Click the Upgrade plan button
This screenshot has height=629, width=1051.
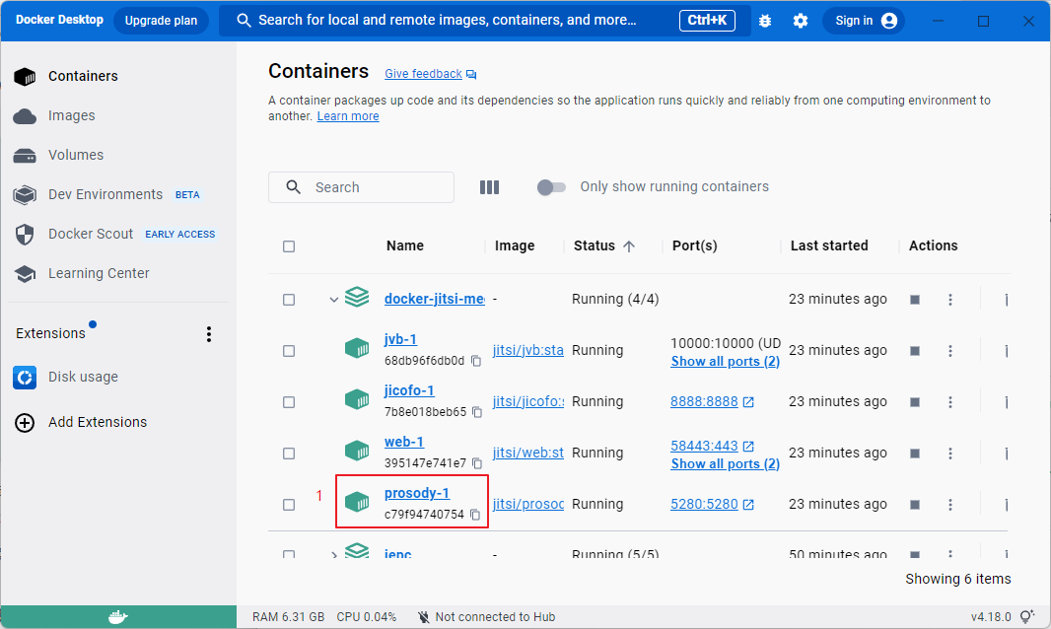(x=161, y=21)
